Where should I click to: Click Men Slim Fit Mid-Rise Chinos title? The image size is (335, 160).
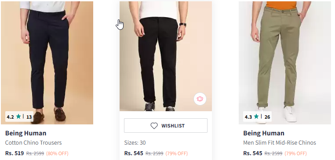point(280,143)
